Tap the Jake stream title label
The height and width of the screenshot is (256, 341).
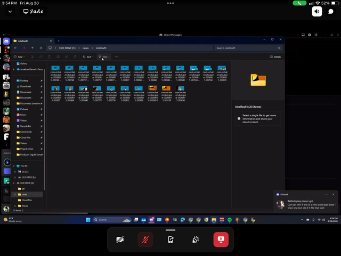(x=34, y=11)
